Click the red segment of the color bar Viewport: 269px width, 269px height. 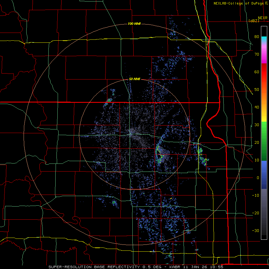(x=264, y=72)
